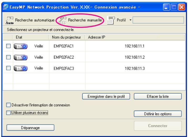The image size is (188, 137).
Task: Click Effacer la liste button
Action: click(158, 96)
